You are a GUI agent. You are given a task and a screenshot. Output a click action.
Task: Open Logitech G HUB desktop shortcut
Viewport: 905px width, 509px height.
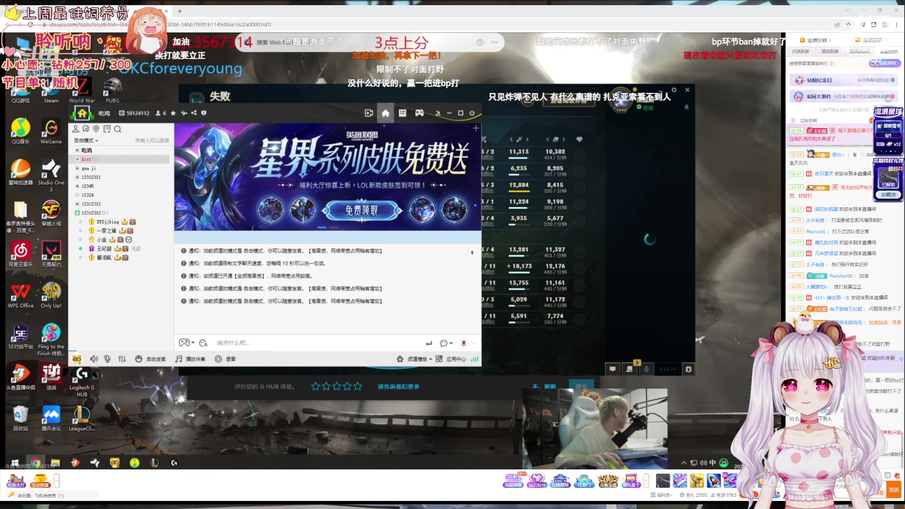point(82,381)
